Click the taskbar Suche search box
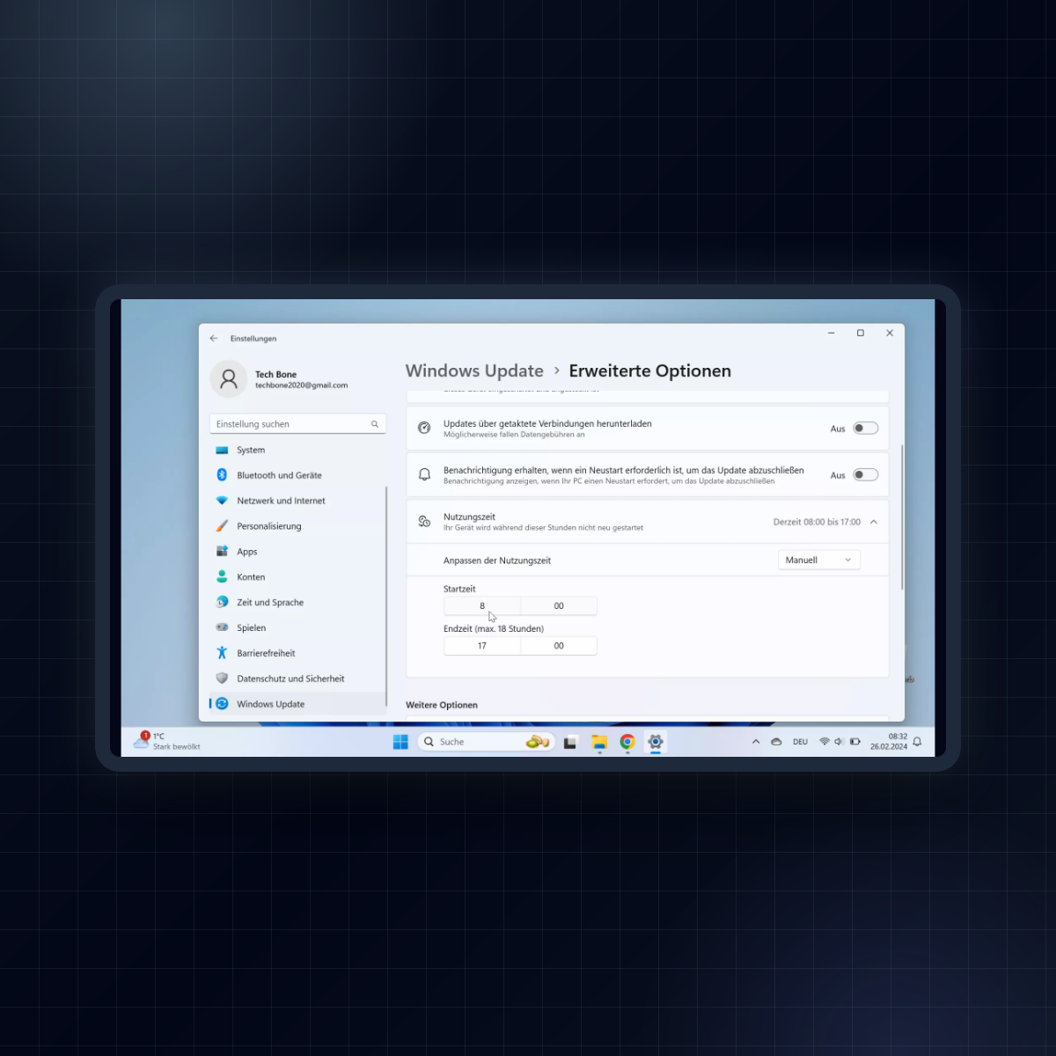The image size is (1056, 1056). pyautogui.click(x=487, y=742)
